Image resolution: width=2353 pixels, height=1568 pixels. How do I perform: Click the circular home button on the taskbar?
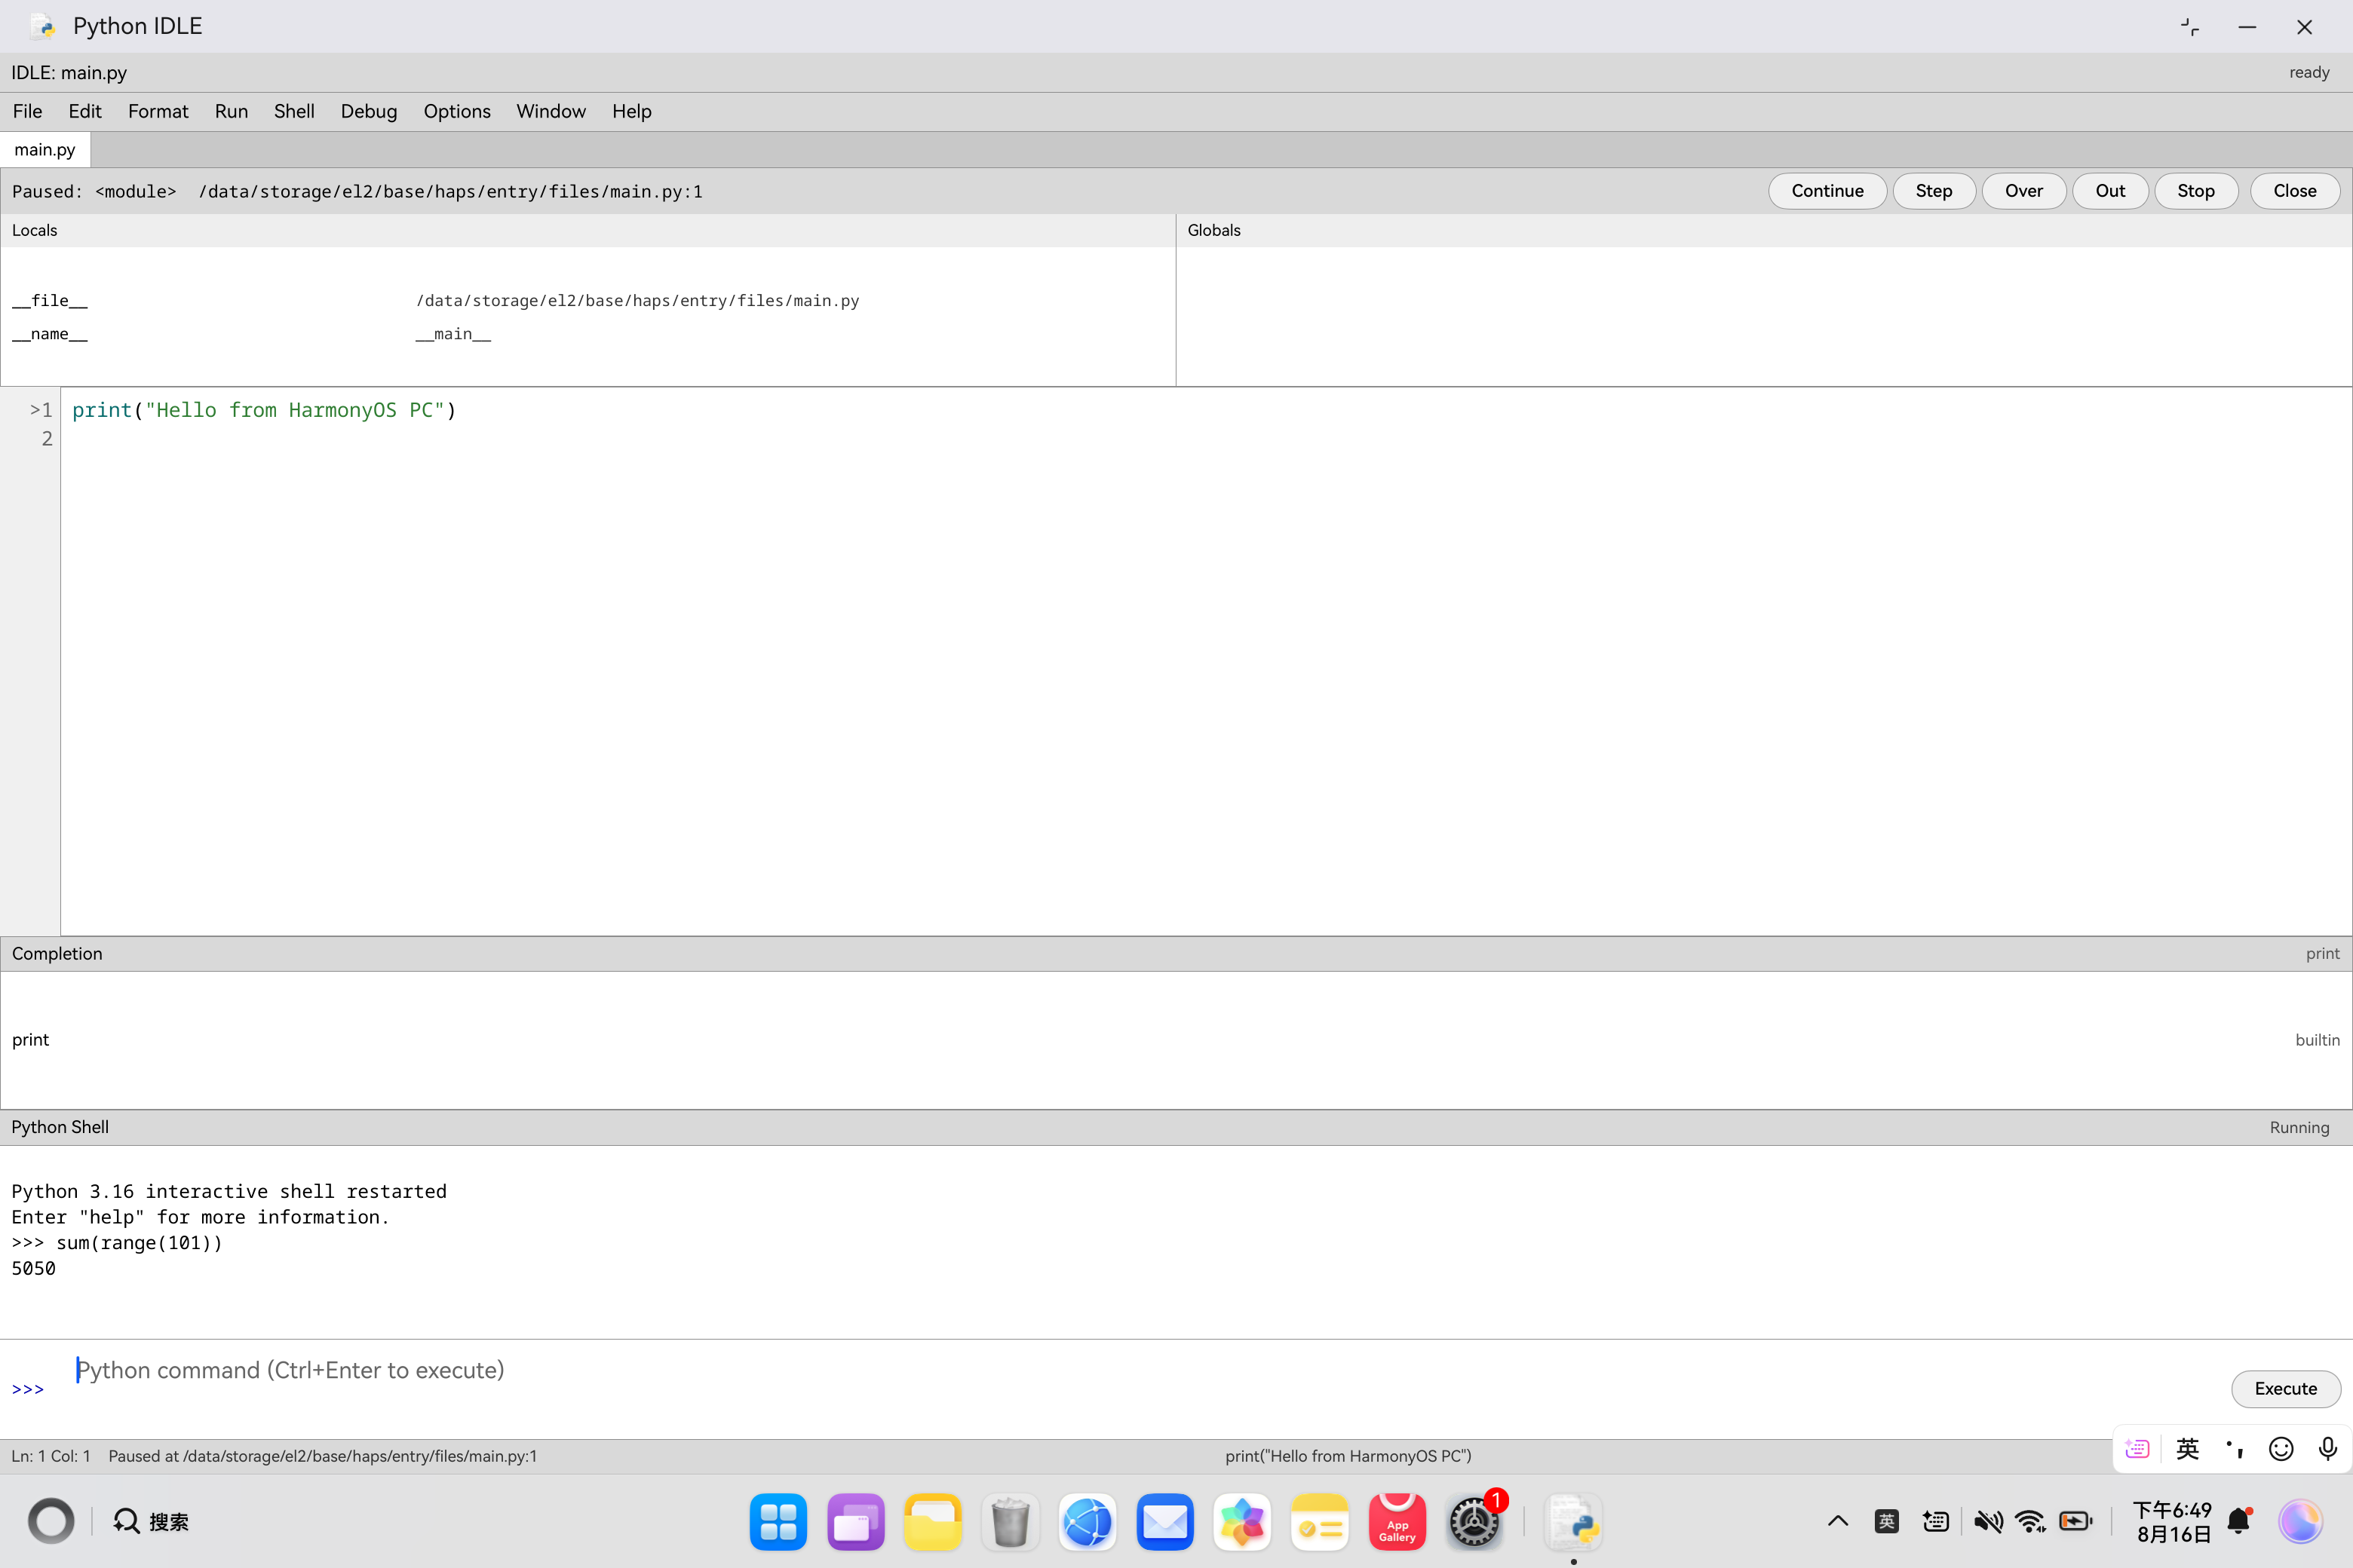point(51,1521)
